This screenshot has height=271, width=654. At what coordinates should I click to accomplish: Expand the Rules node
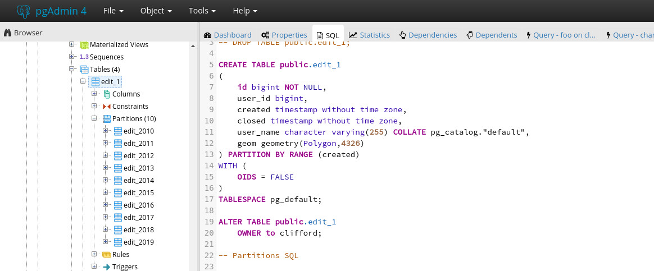tap(94, 254)
